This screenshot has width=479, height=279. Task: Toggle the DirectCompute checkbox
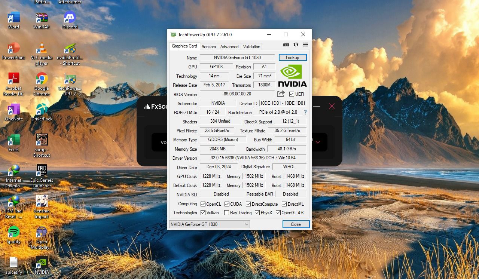coord(248,204)
